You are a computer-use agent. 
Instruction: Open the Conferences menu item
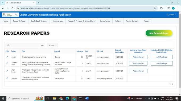pyautogui.click(x=57, y=21)
